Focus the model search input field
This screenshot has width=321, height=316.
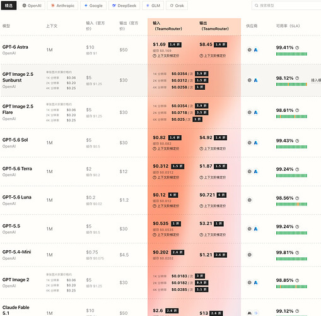[286, 6]
